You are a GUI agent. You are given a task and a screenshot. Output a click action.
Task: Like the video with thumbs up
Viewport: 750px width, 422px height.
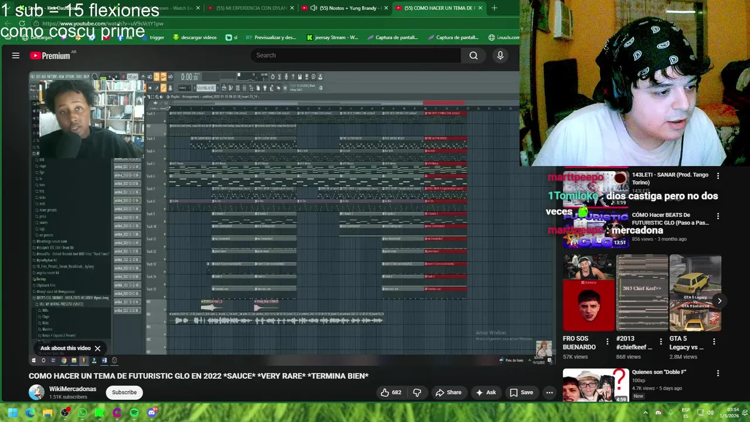coord(391,393)
